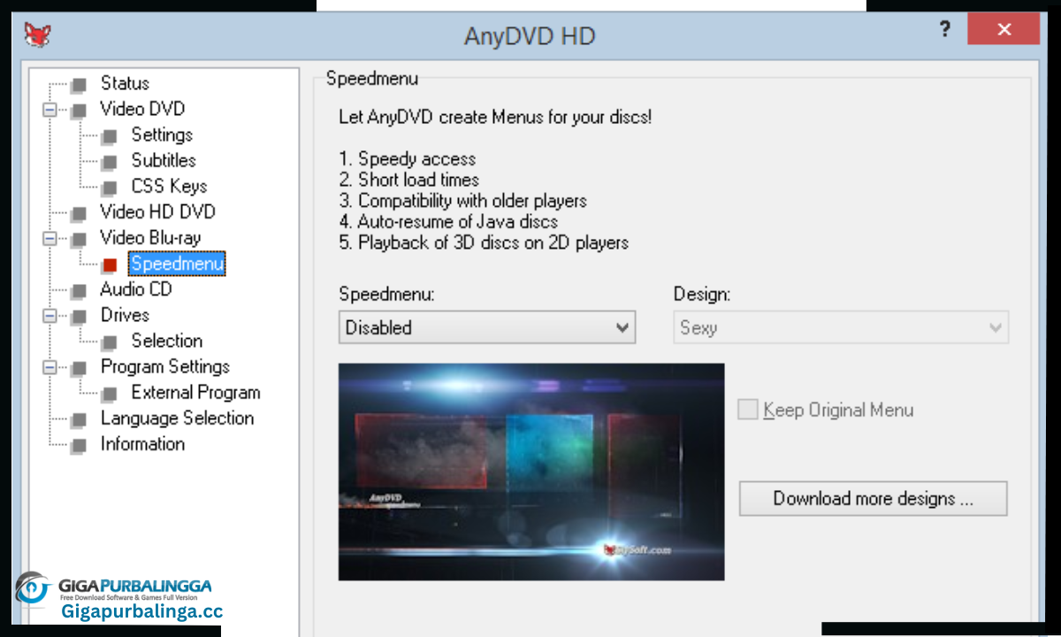Close the AnyDVD HD window

pyautogui.click(x=1004, y=29)
